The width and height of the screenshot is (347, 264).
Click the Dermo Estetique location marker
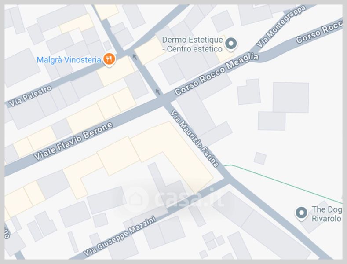coord(231,44)
